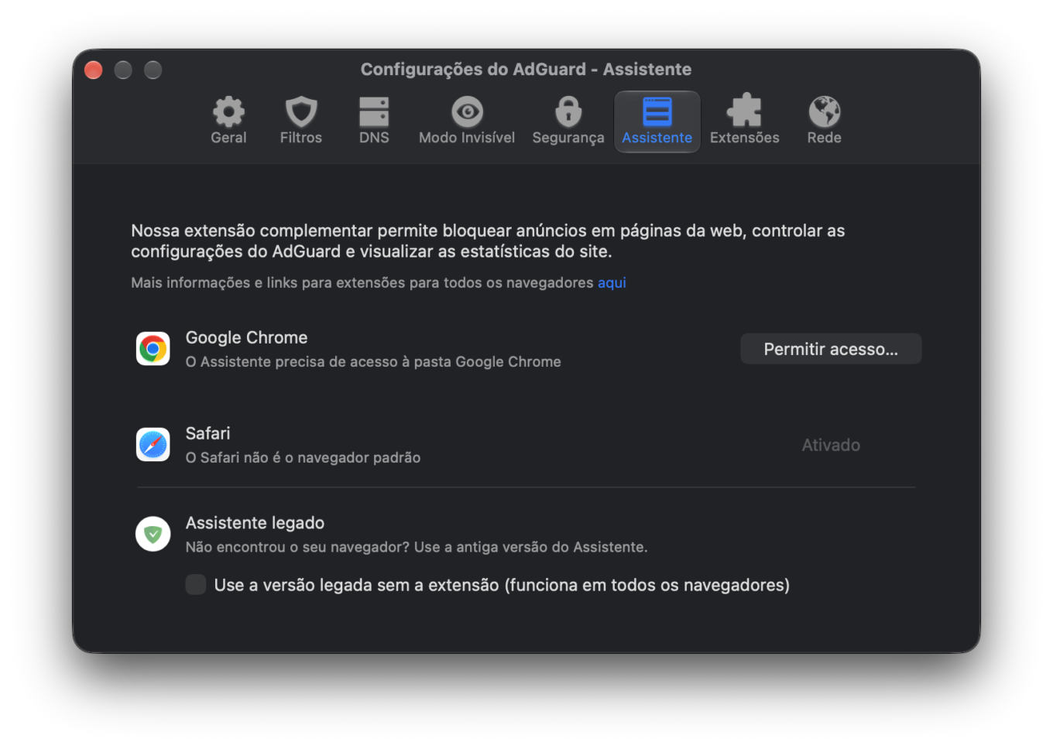Image resolution: width=1053 pixels, height=749 pixels.
Task: Click the Permitir acesso button
Action: pos(831,349)
